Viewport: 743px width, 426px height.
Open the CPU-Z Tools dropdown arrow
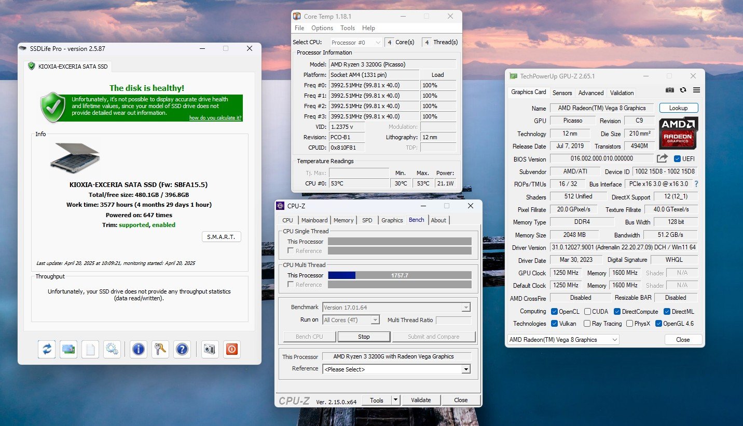[396, 400]
